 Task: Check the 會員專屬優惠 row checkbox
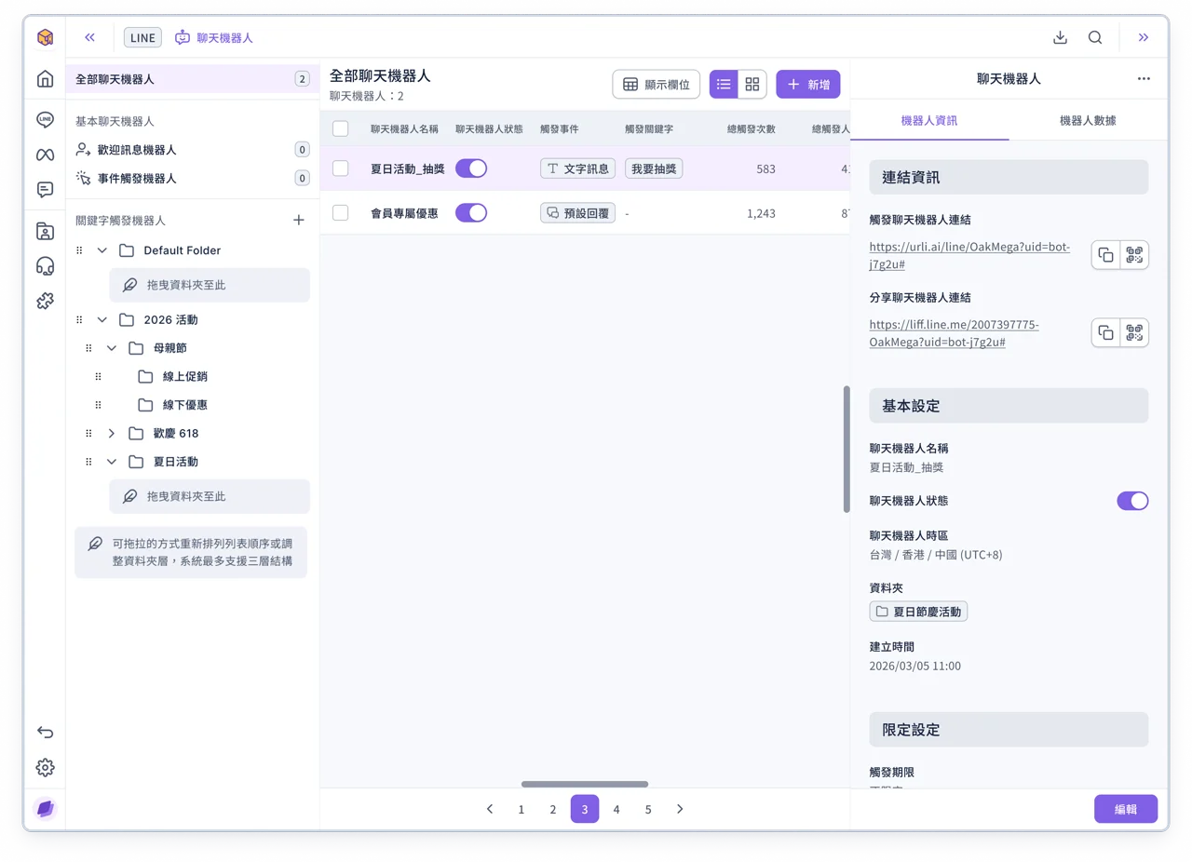[341, 213]
